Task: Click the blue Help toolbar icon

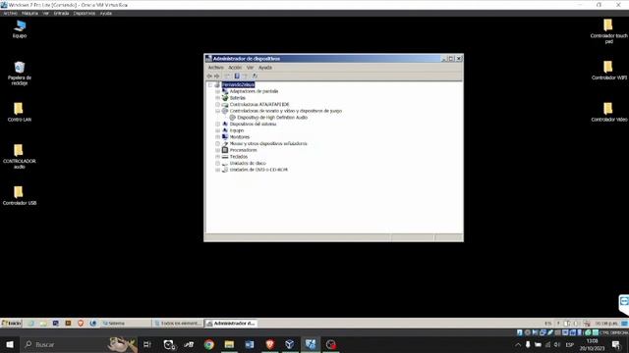Action: [x=237, y=76]
